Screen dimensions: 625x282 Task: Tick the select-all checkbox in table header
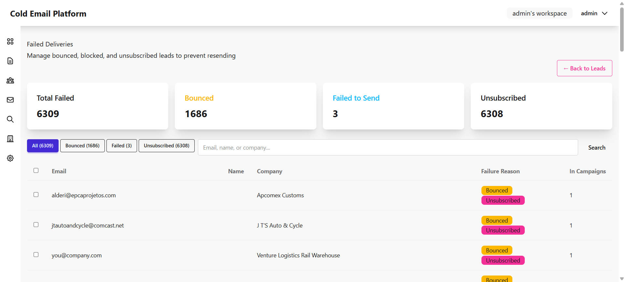pyautogui.click(x=36, y=170)
